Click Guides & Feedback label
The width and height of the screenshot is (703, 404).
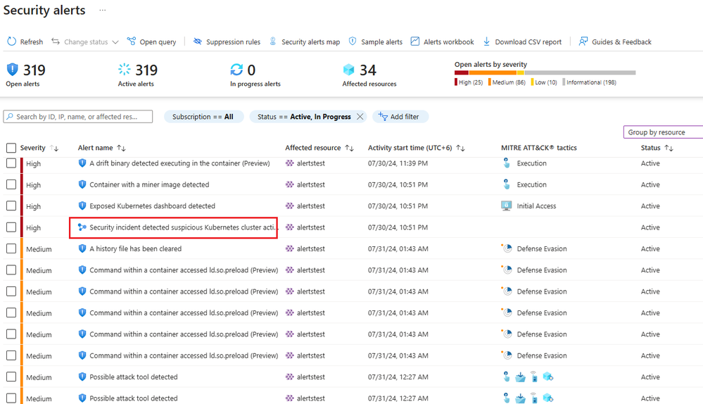(x=622, y=42)
